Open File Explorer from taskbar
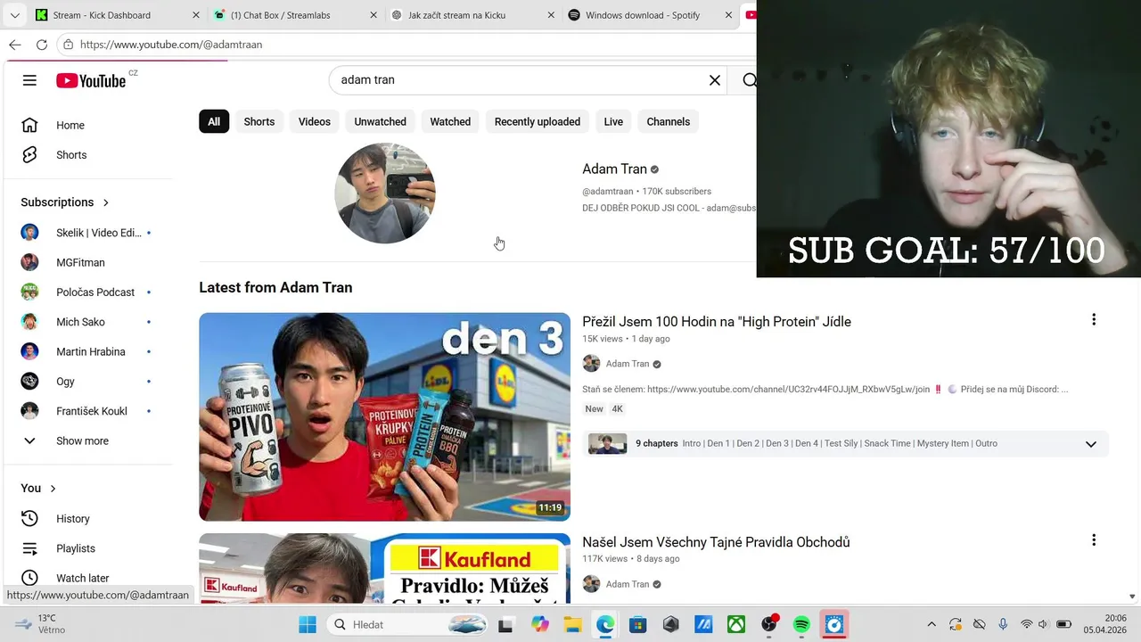This screenshot has height=642, width=1141. (571, 624)
